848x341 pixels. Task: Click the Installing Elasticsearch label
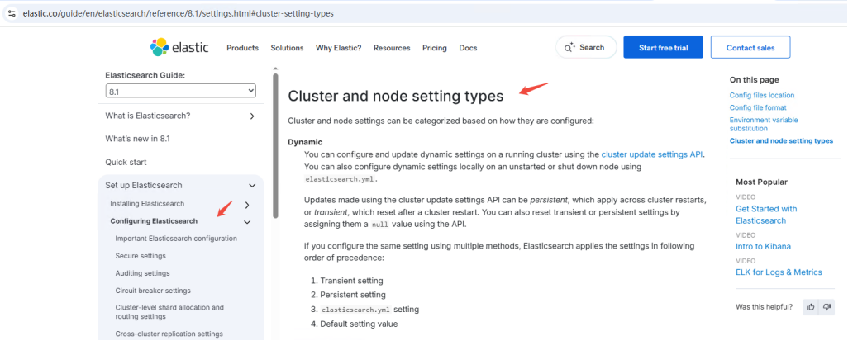pos(147,204)
